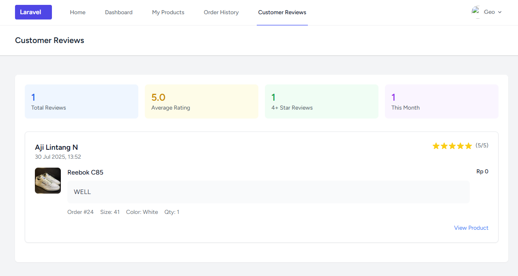
Task: Select the Customer Reviews tab
Action: [x=282, y=13]
